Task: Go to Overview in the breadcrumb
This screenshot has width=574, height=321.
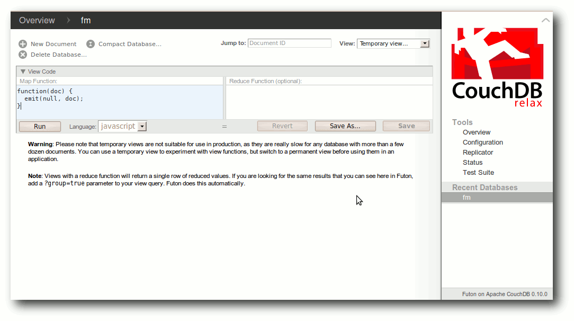Action: click(x=37, y=21)
